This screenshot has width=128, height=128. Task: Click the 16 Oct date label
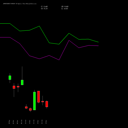[42, 122]
